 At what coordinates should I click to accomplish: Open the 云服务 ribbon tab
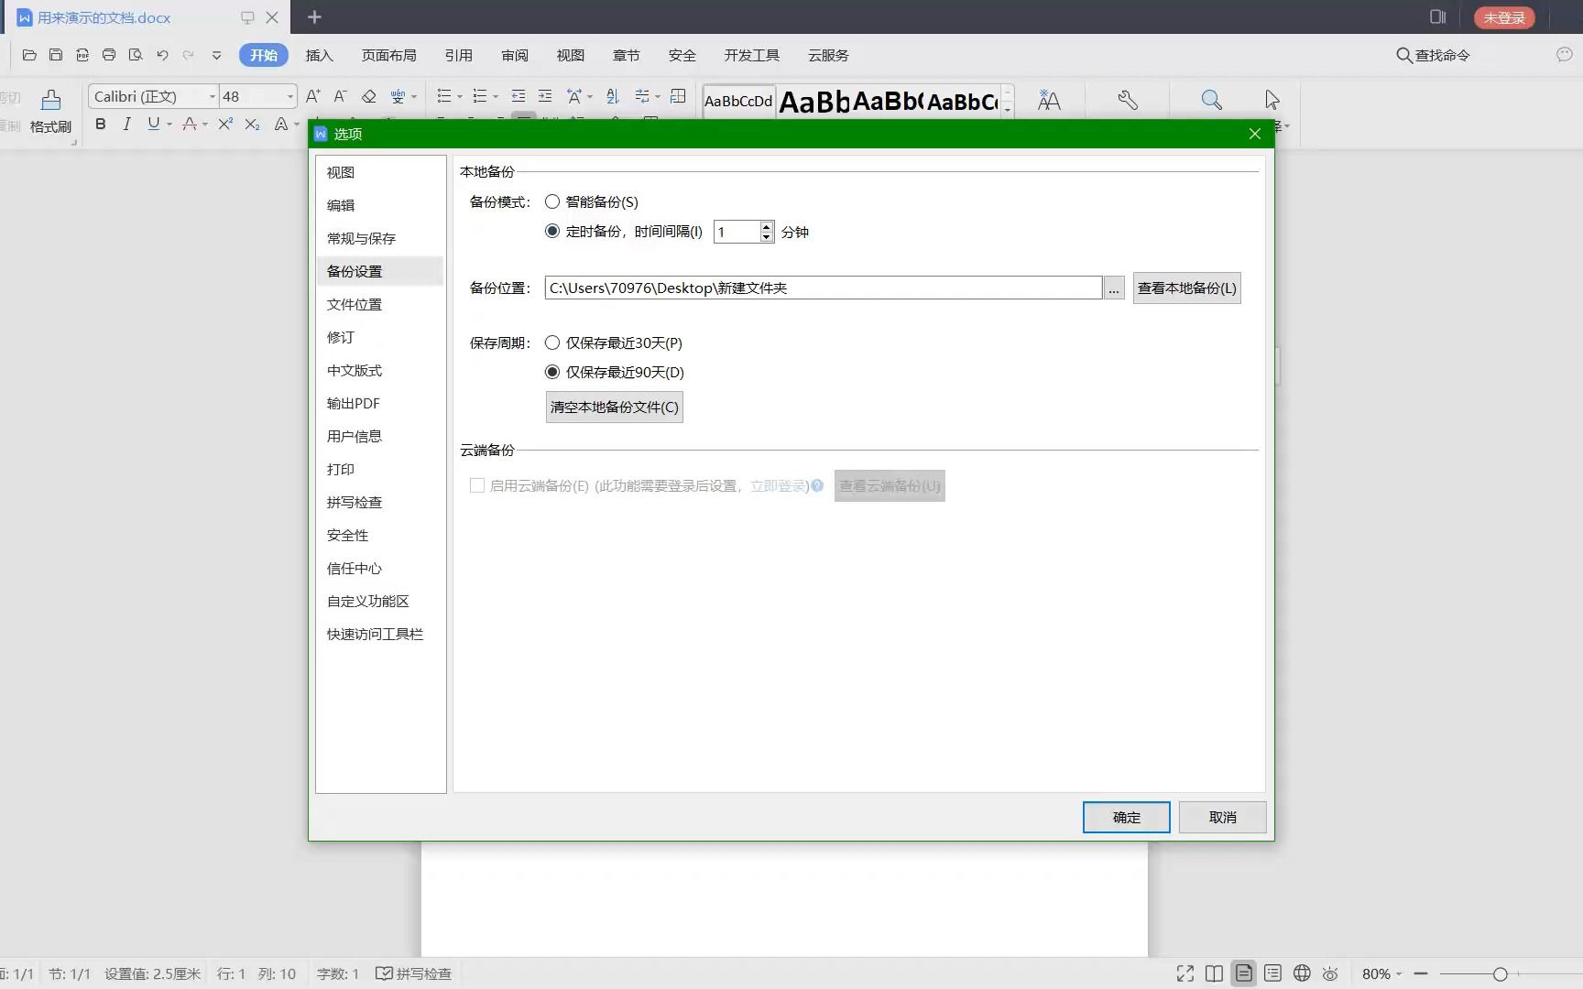pyautogui.click(x=828, y=55)
